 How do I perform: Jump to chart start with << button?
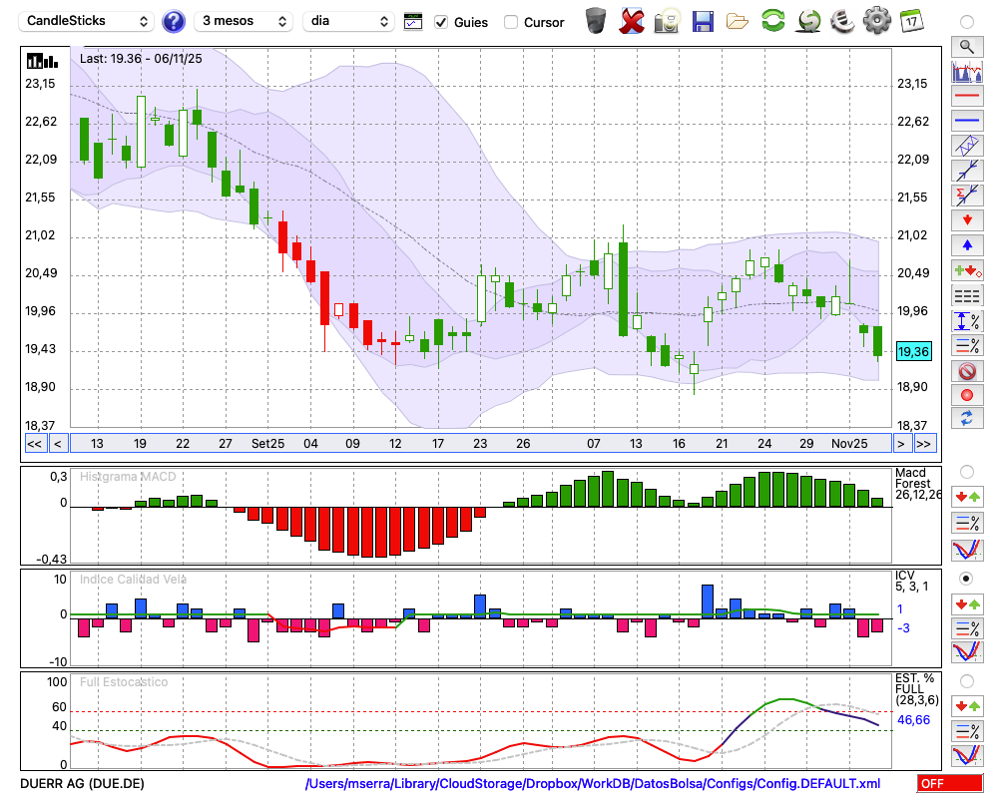click(34, 443)
